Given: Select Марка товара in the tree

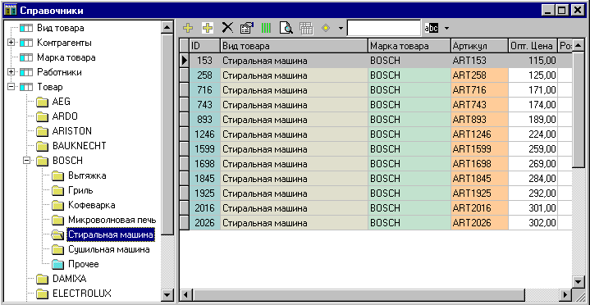Looking at the screenshot, I should pos(66,57).
